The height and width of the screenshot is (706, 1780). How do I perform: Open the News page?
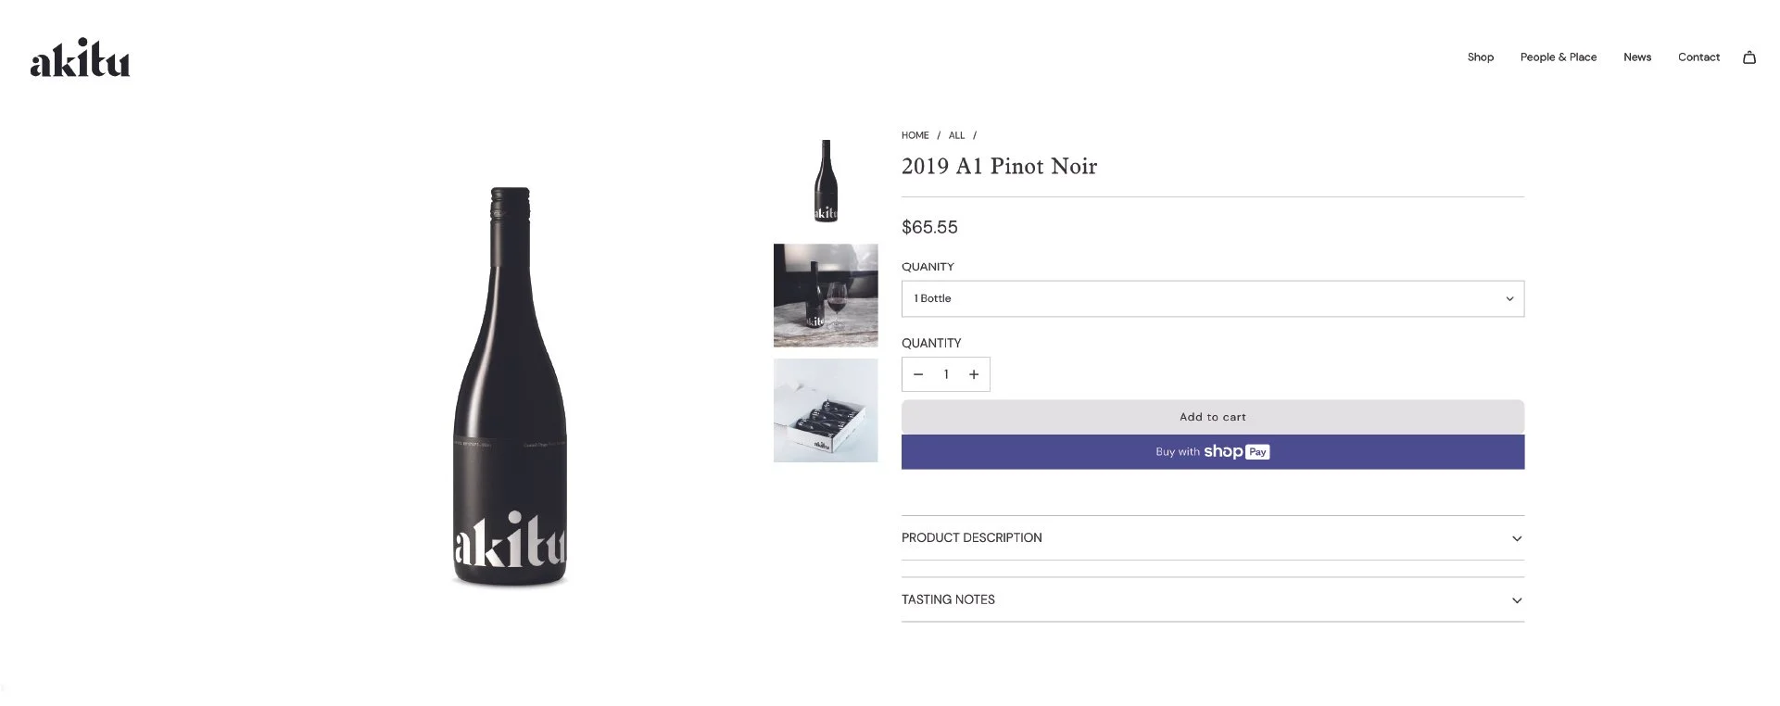(x=1636, y=57)
